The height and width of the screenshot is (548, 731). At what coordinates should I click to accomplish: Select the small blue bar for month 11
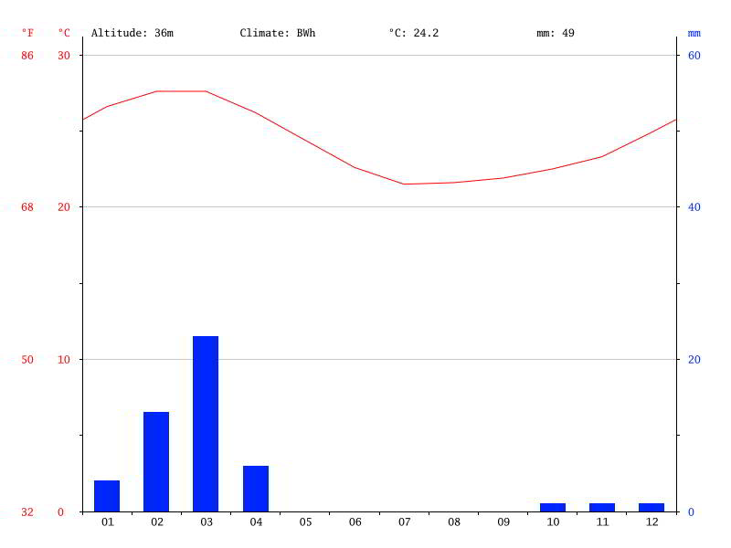tap(602, 507)
